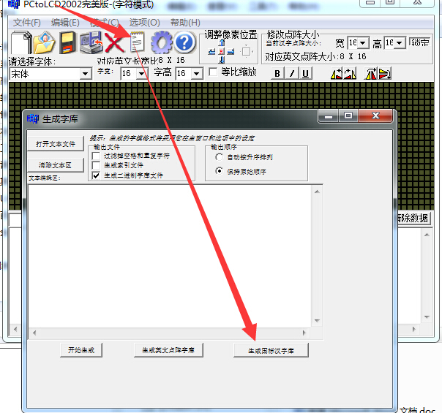Expand the 宋体 font dropdown
The width and height of the screenshot is (442, 413).
point(85,74)
